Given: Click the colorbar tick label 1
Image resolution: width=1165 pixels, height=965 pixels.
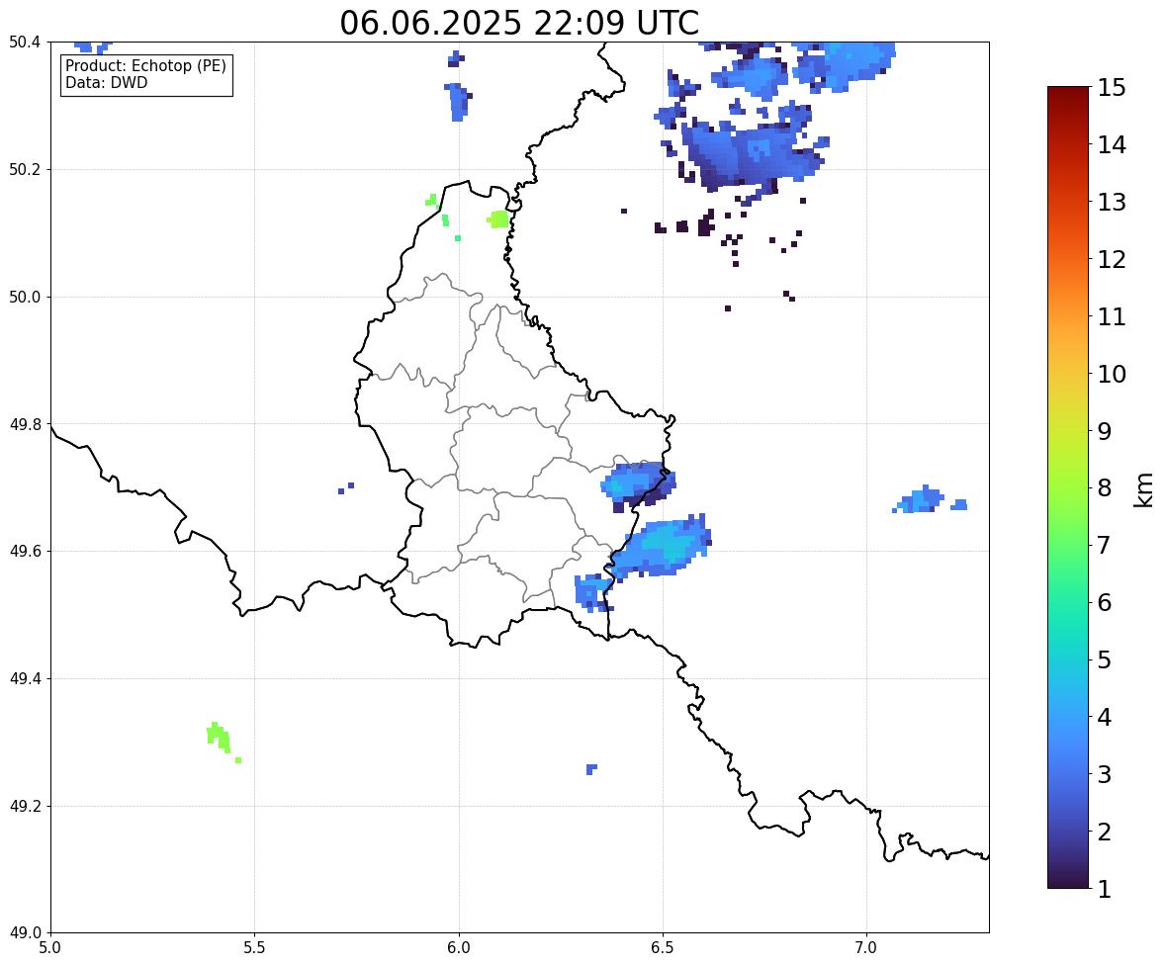Looking at the screenshot, I should [x=1105, y=889].
